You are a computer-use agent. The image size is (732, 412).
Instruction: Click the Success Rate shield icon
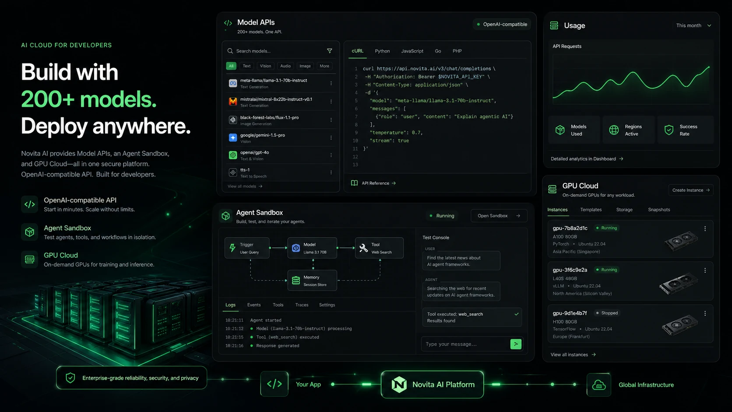click(669, 130)
